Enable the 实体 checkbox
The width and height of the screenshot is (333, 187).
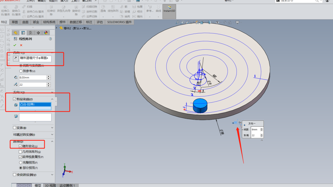pyautogui.click(x=14, y=128)
